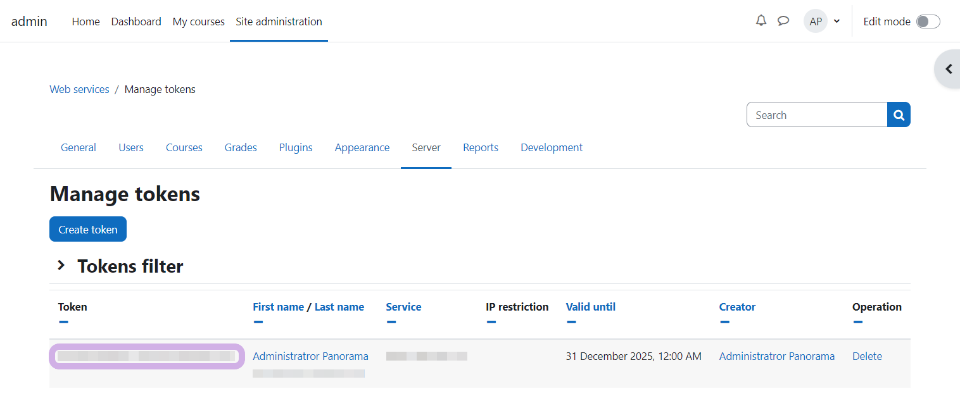The image size is (960, 396).
Task: Sort the table by Last name
Action: [x=339, y=307]
